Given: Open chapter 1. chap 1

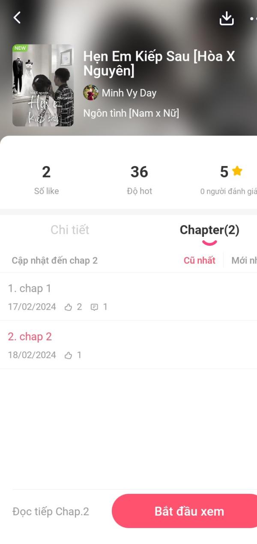Looking at the screenshot, I should pyautogui.click(x=128, y=297).
